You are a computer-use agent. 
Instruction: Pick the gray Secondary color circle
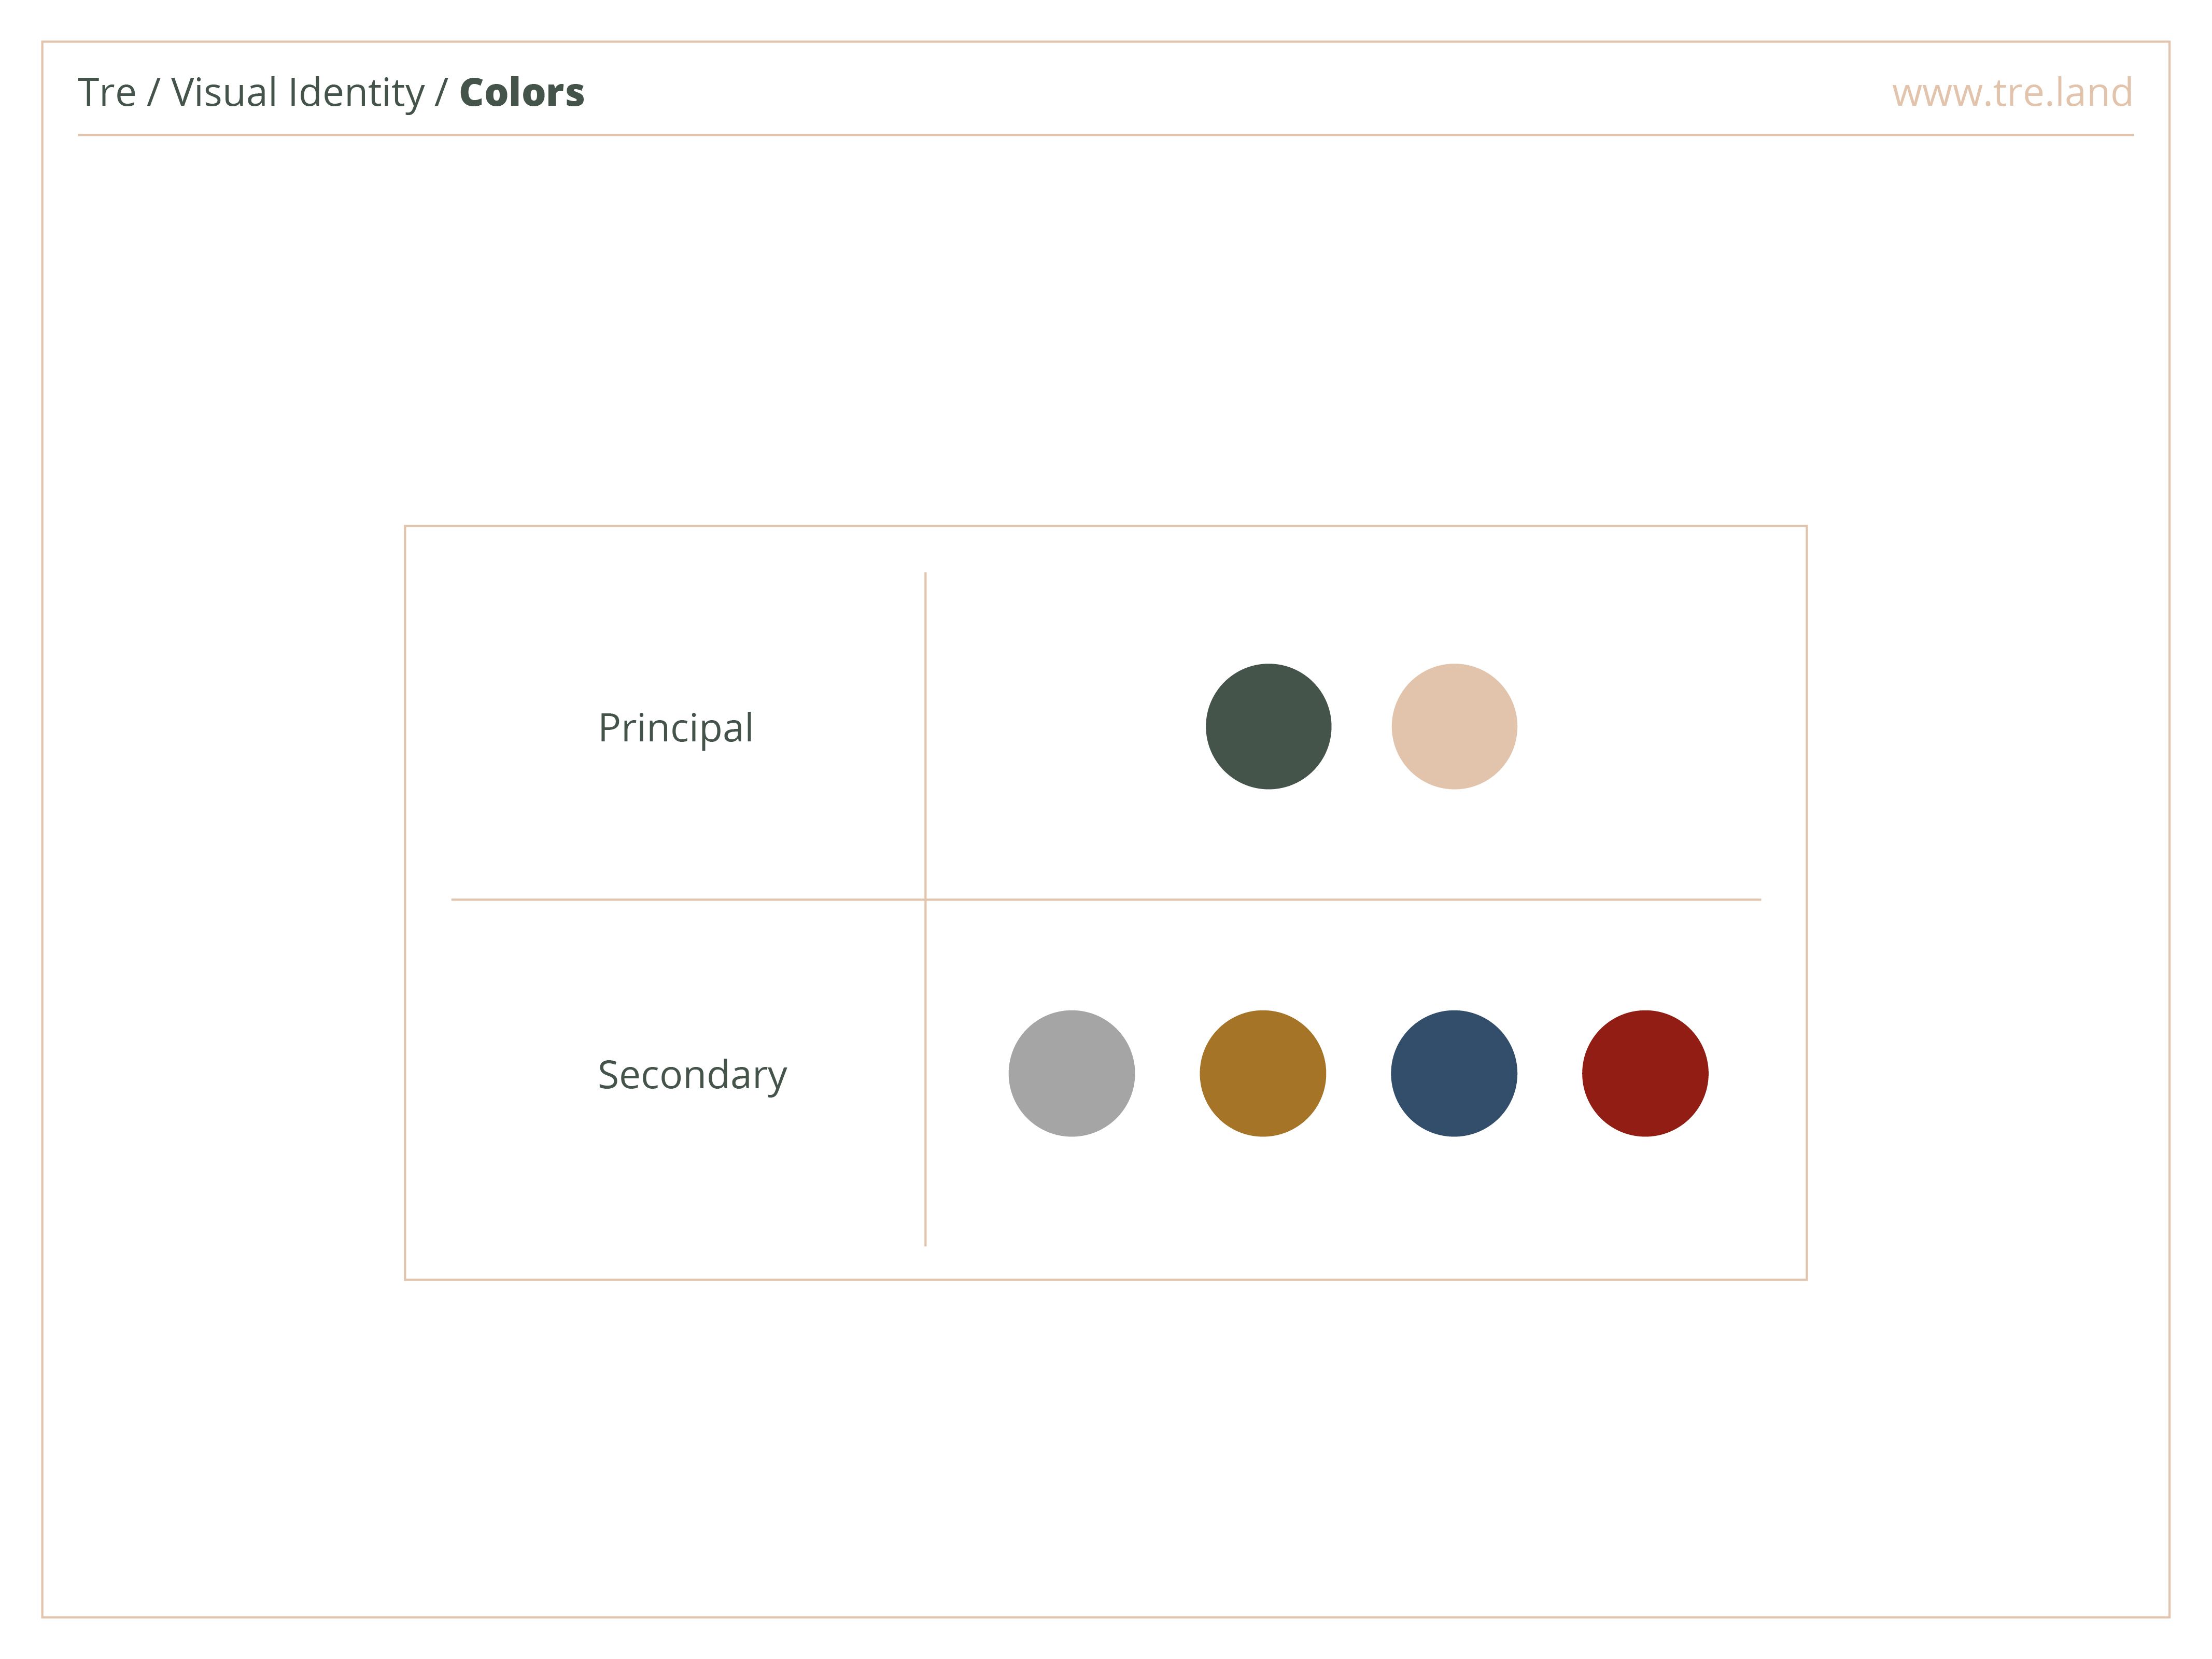[1071, 1073]
